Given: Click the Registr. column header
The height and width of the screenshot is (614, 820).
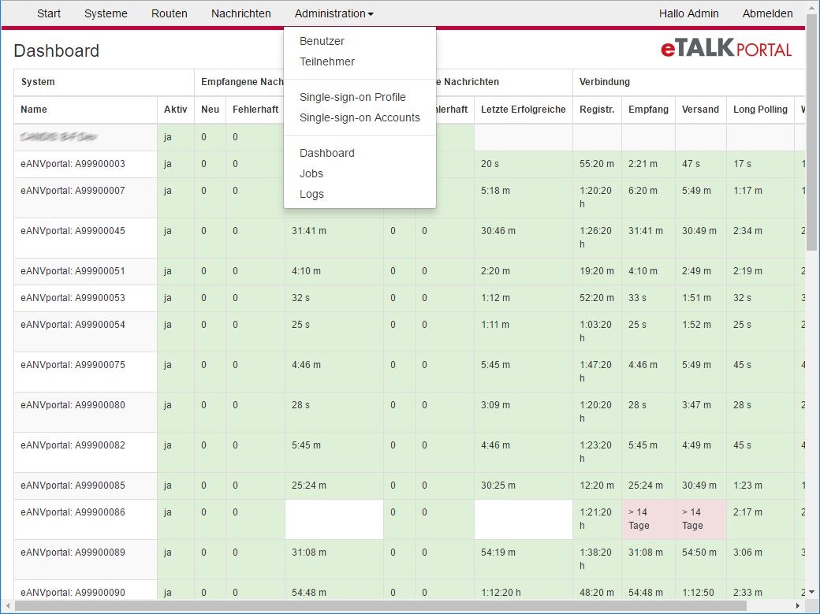Looking at the screenshot, I should tap(597, 110).
